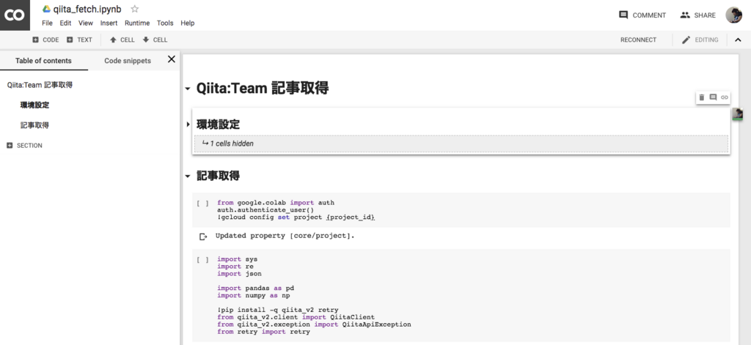
Task: Click inside the gcloud config code line
Action: 296,218
